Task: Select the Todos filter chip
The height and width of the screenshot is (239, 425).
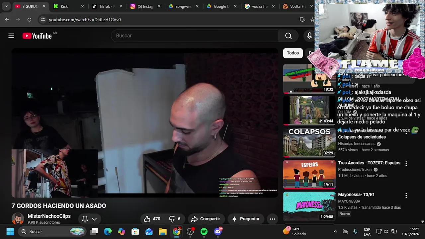Action: click(x=293, y=53)
